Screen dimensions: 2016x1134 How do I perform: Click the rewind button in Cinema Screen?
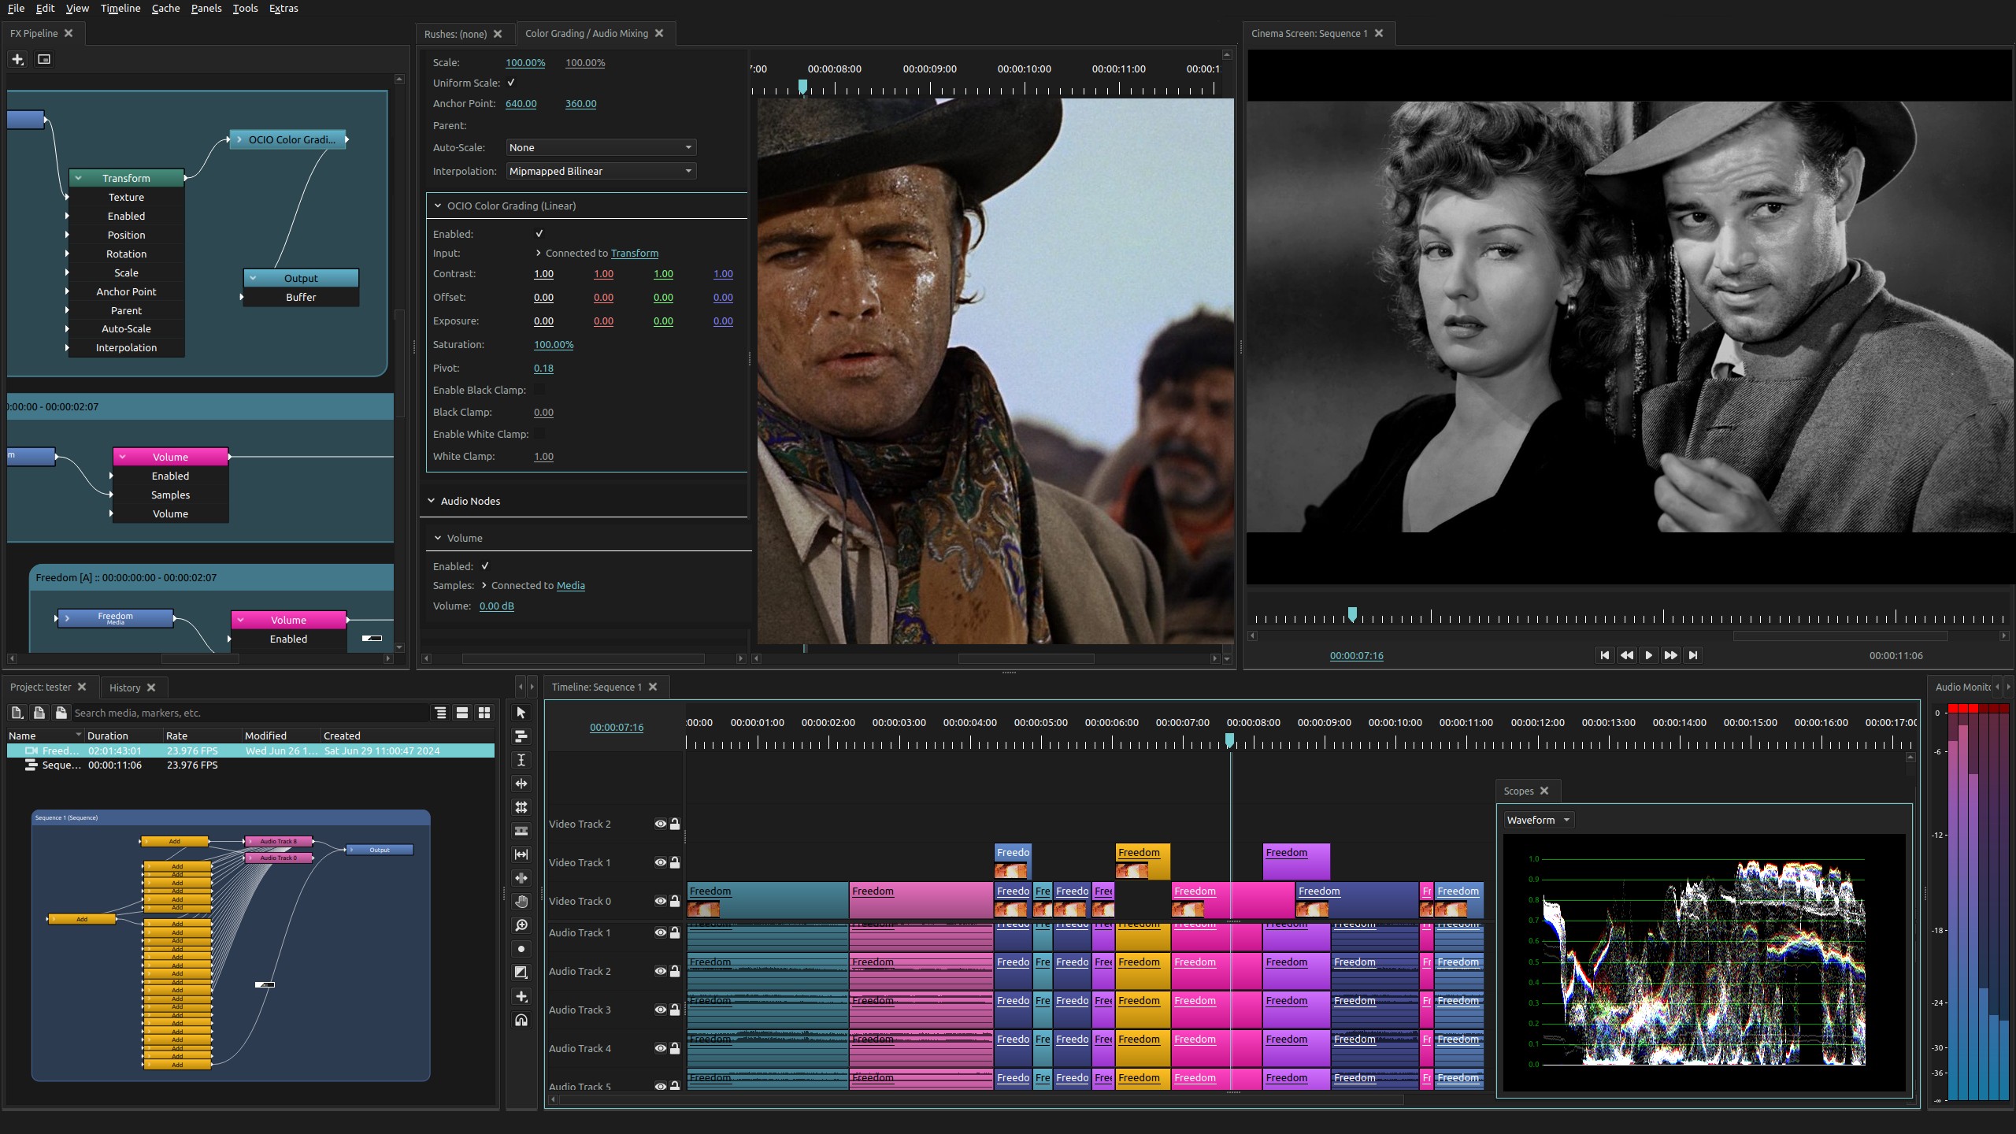click(1626, 655)
